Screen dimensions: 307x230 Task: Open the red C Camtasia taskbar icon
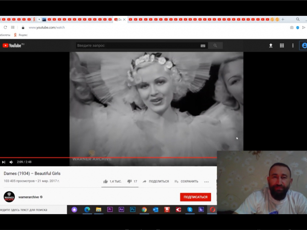178,210
